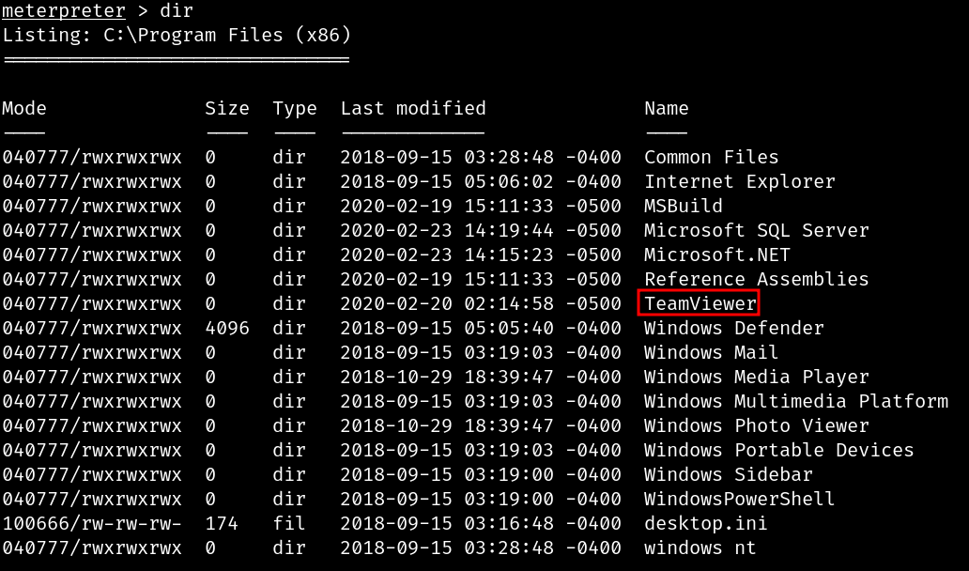Click the Windows Portable Devices name

pyautogui.click(x=779, y=450)
